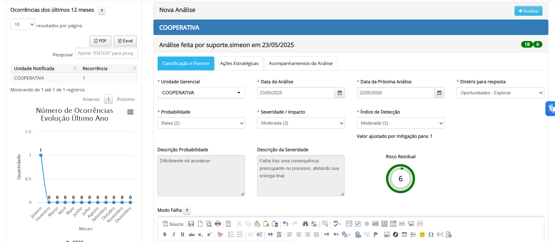Open Find (binoculars) in editor toolbar
The image size is (555, 242).
tap(305, 224)
